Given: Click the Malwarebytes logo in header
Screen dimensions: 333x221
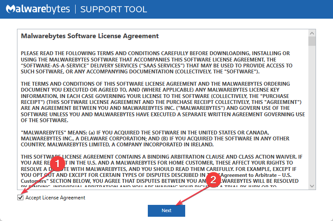Looking at the screenshot, I should pos(38,9).
